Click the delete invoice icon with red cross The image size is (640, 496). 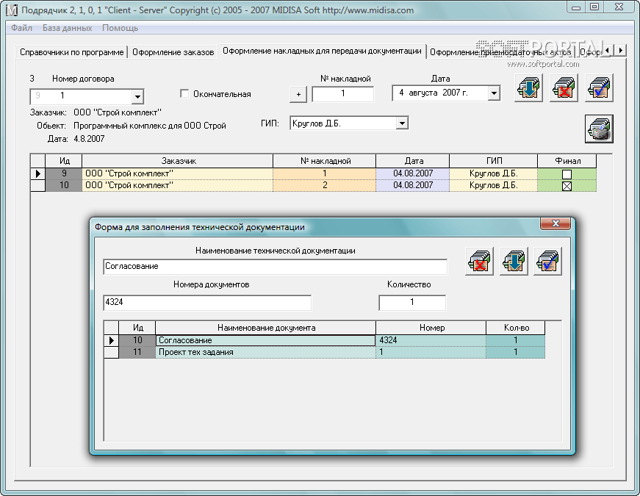coord(564,87)
